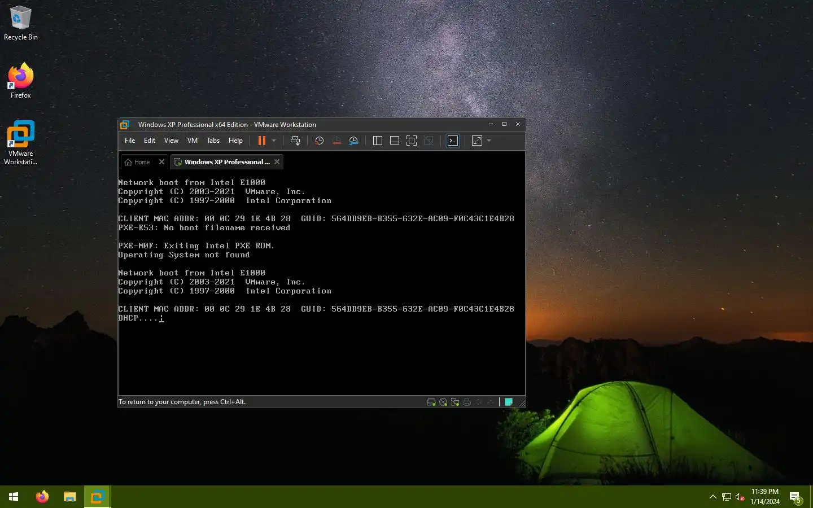This screenshot has height=508, width=813.
Task: Pause the VM using the orange button
Action: point(262,141)
